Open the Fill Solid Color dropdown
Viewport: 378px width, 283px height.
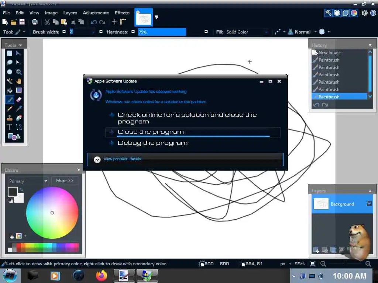click(x=266, y=32)
